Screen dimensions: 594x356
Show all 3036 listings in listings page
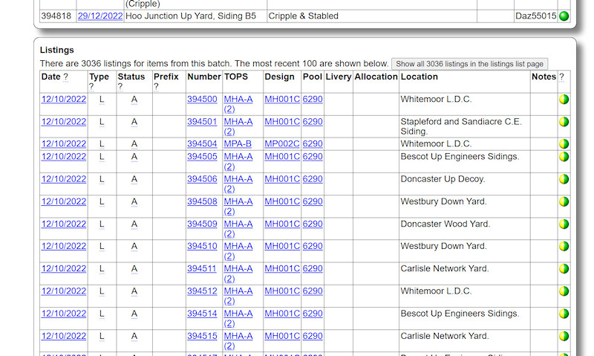click(x=470, y=64)
